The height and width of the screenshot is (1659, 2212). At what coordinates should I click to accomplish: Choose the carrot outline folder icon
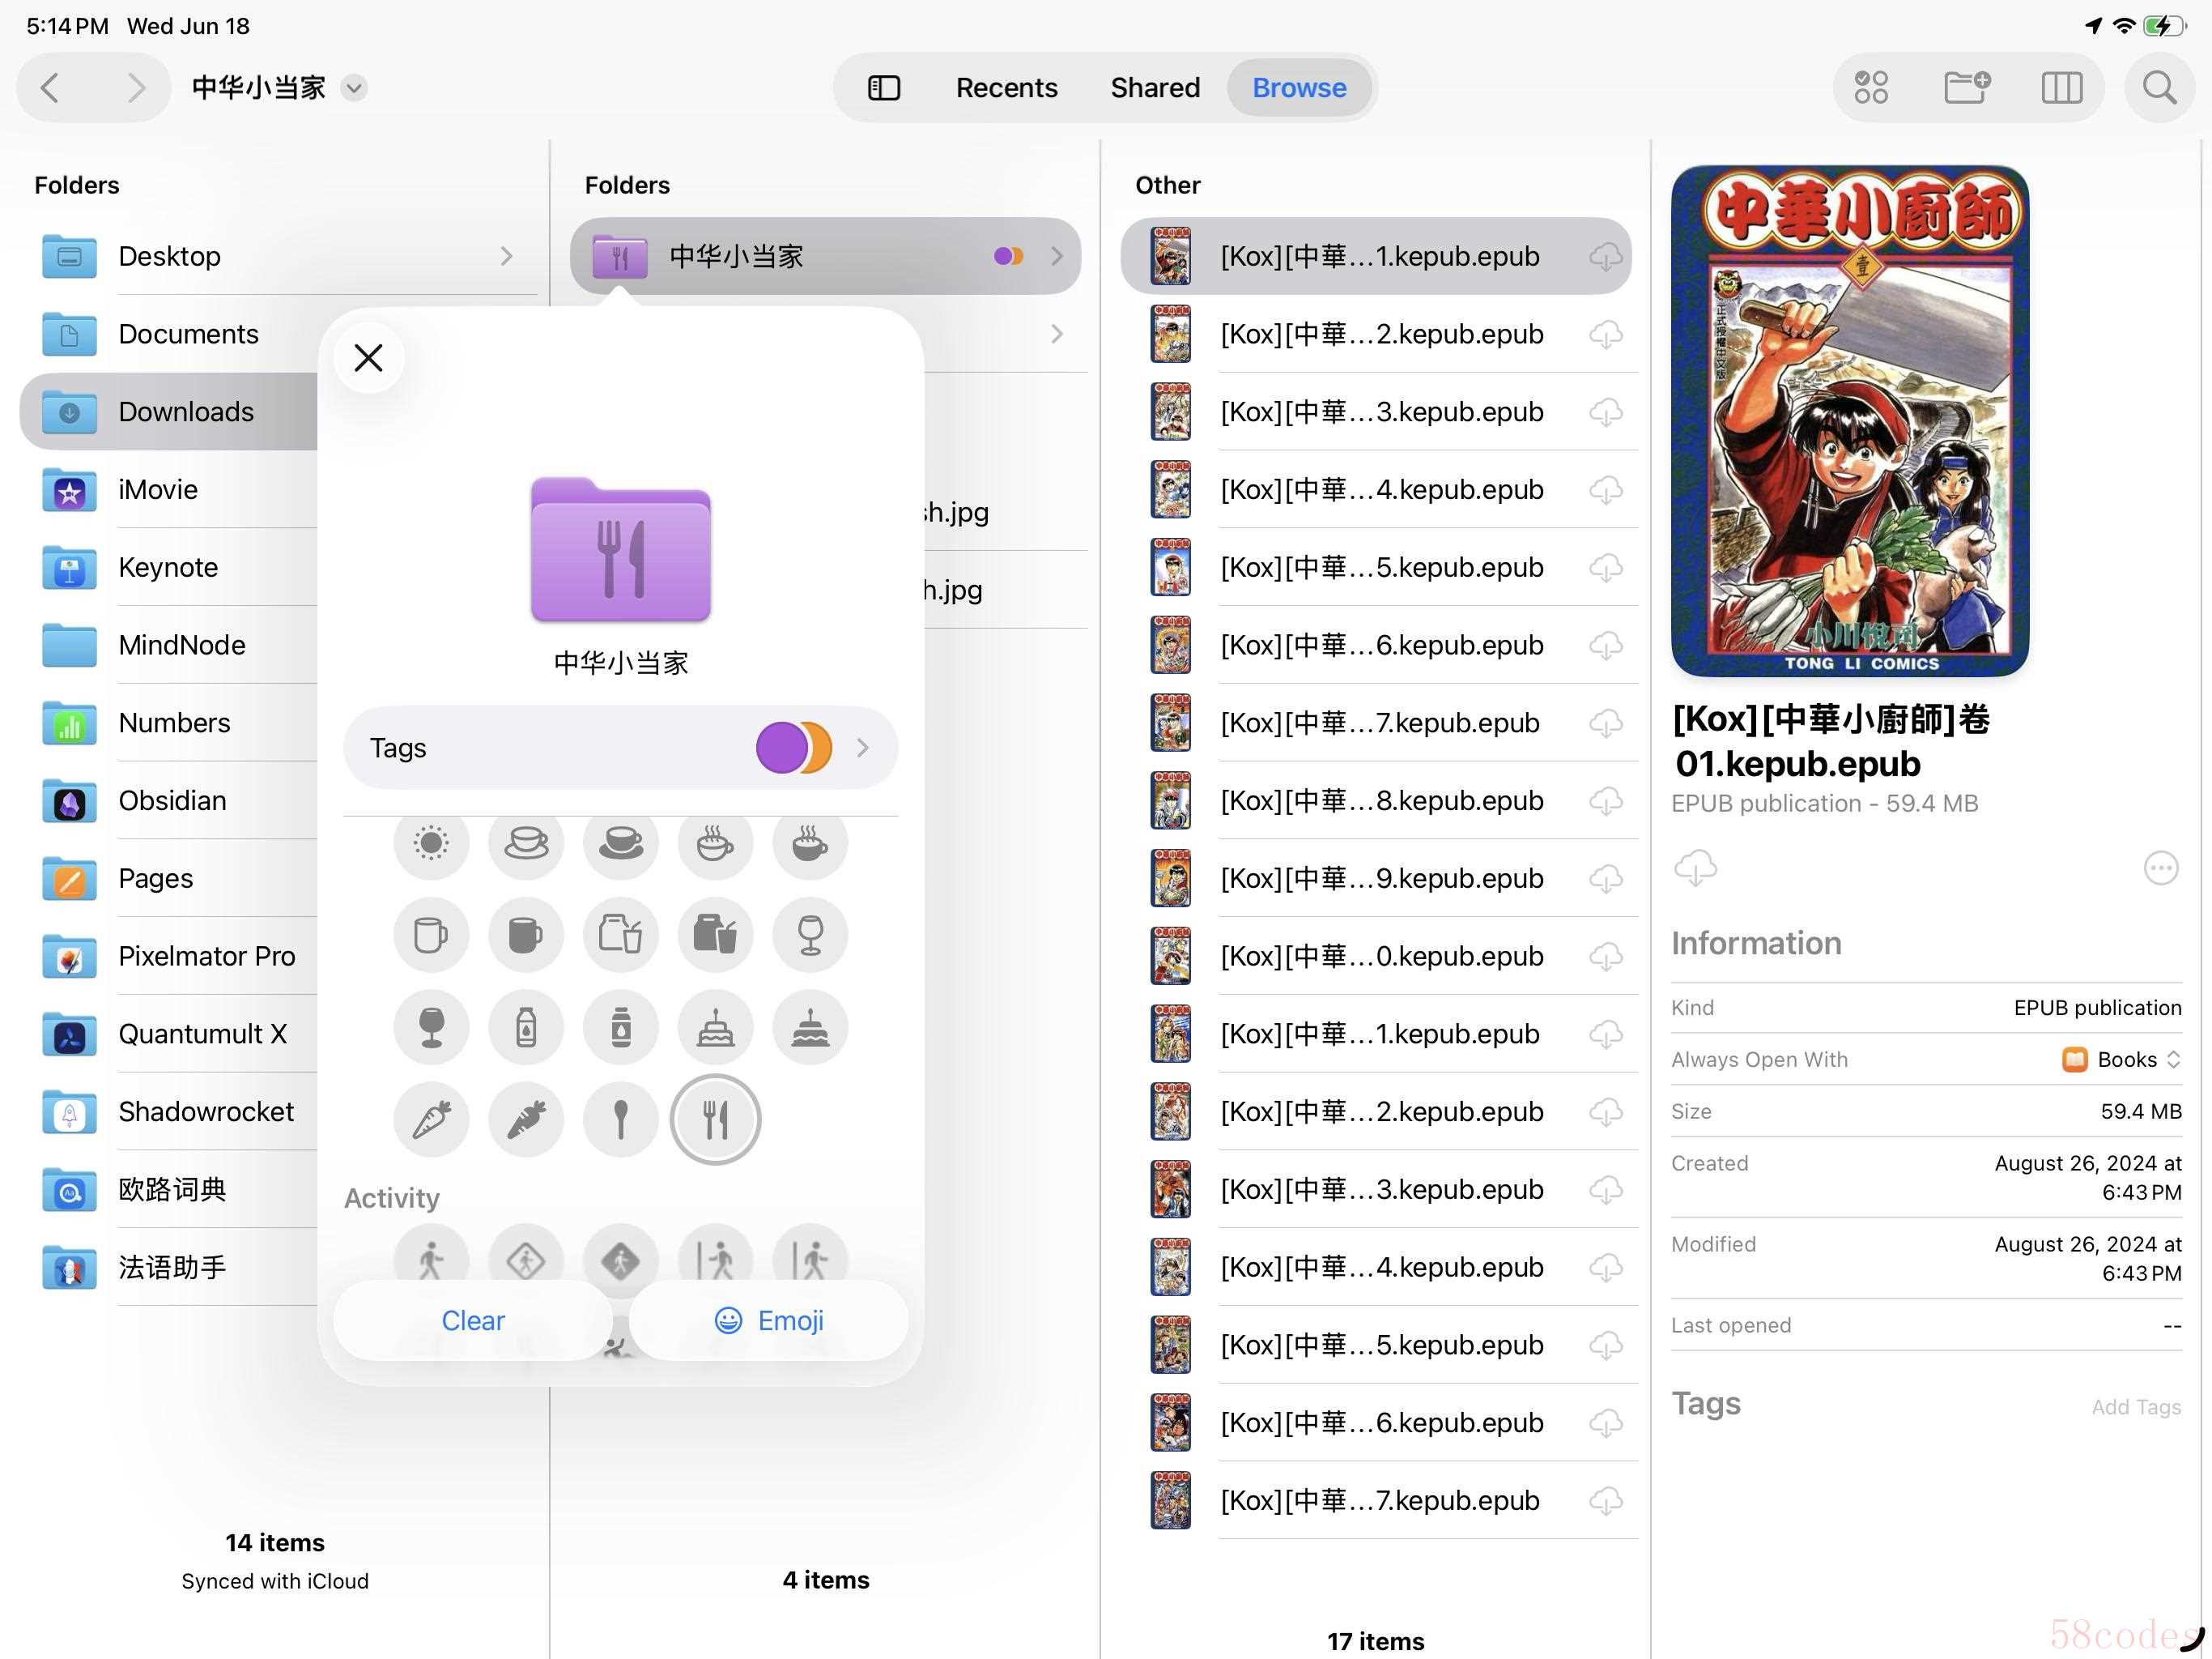431,1119
